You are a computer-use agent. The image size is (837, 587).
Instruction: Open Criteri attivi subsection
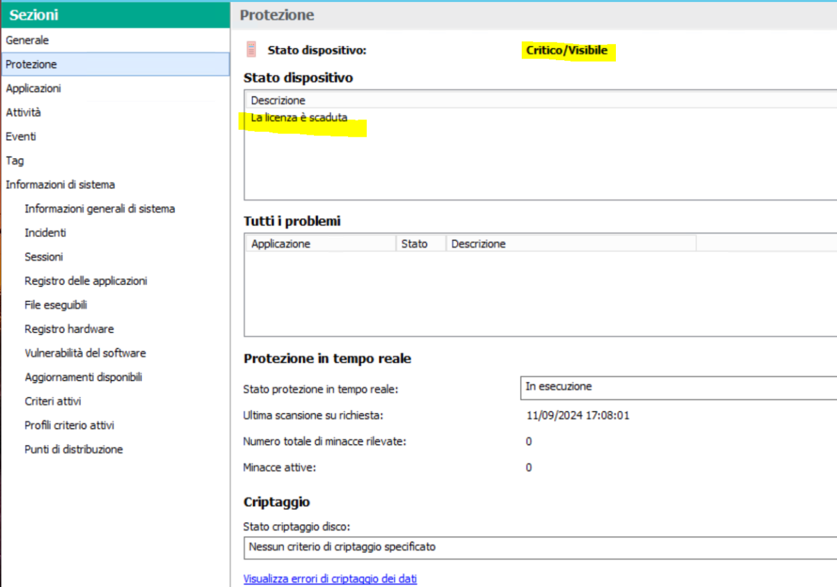53,401
